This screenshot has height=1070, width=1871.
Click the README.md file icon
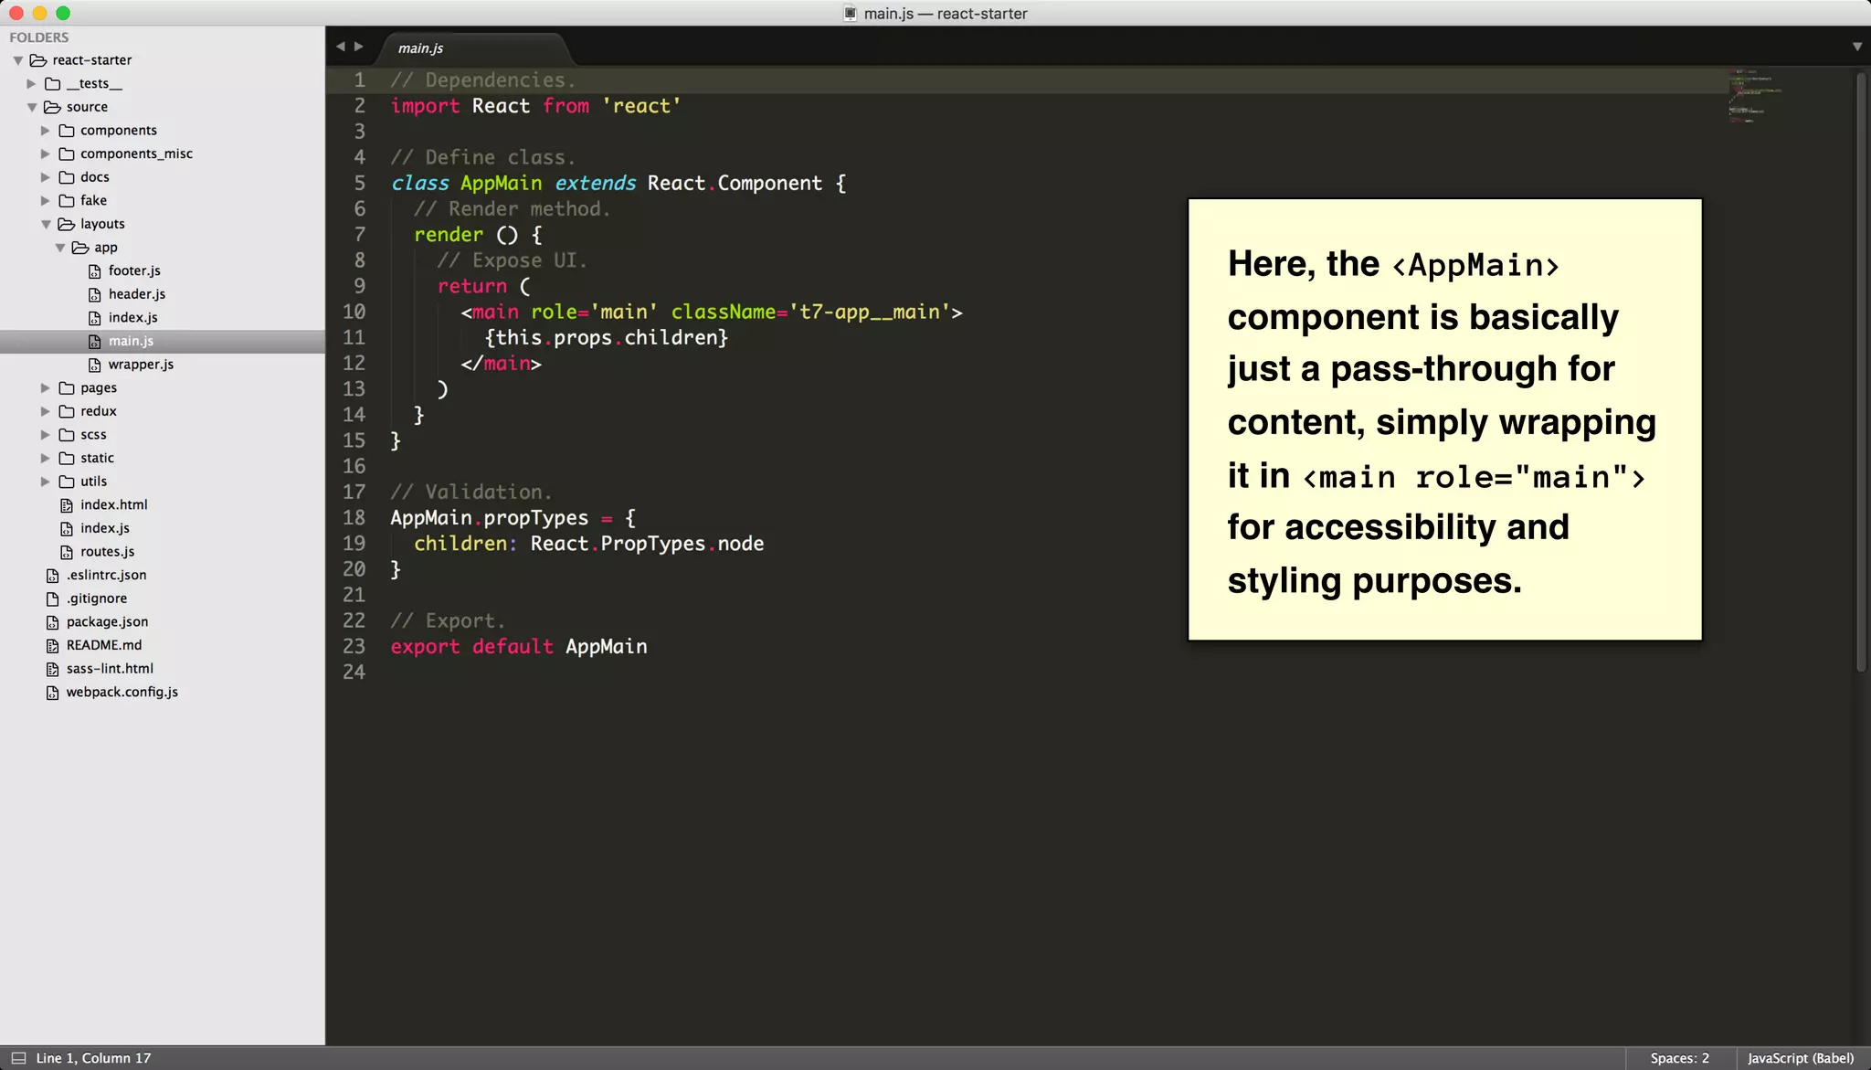(52, 645)
